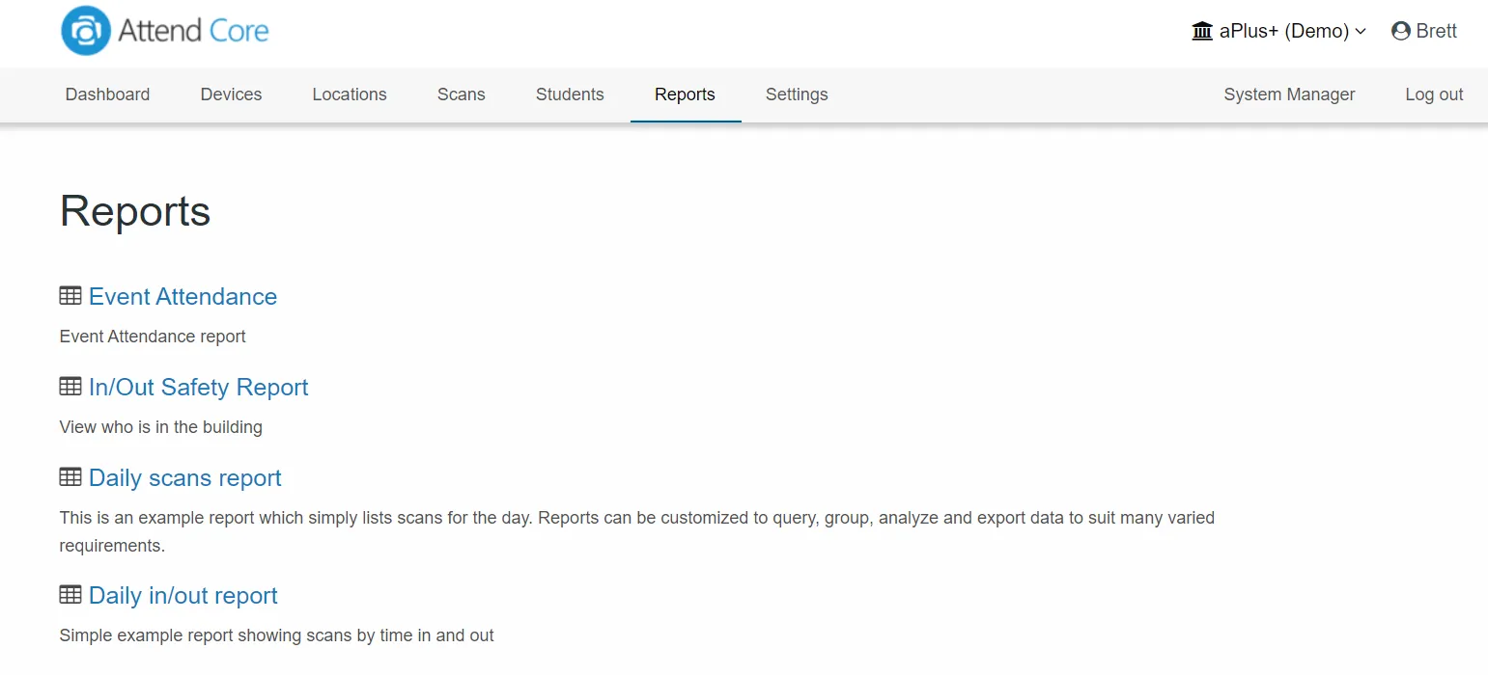Click the user avatar icon beside Brett
Viewport: 1488px width, 675px height.
(1401, 31)
